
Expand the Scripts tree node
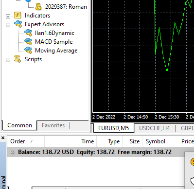point(8,60)
